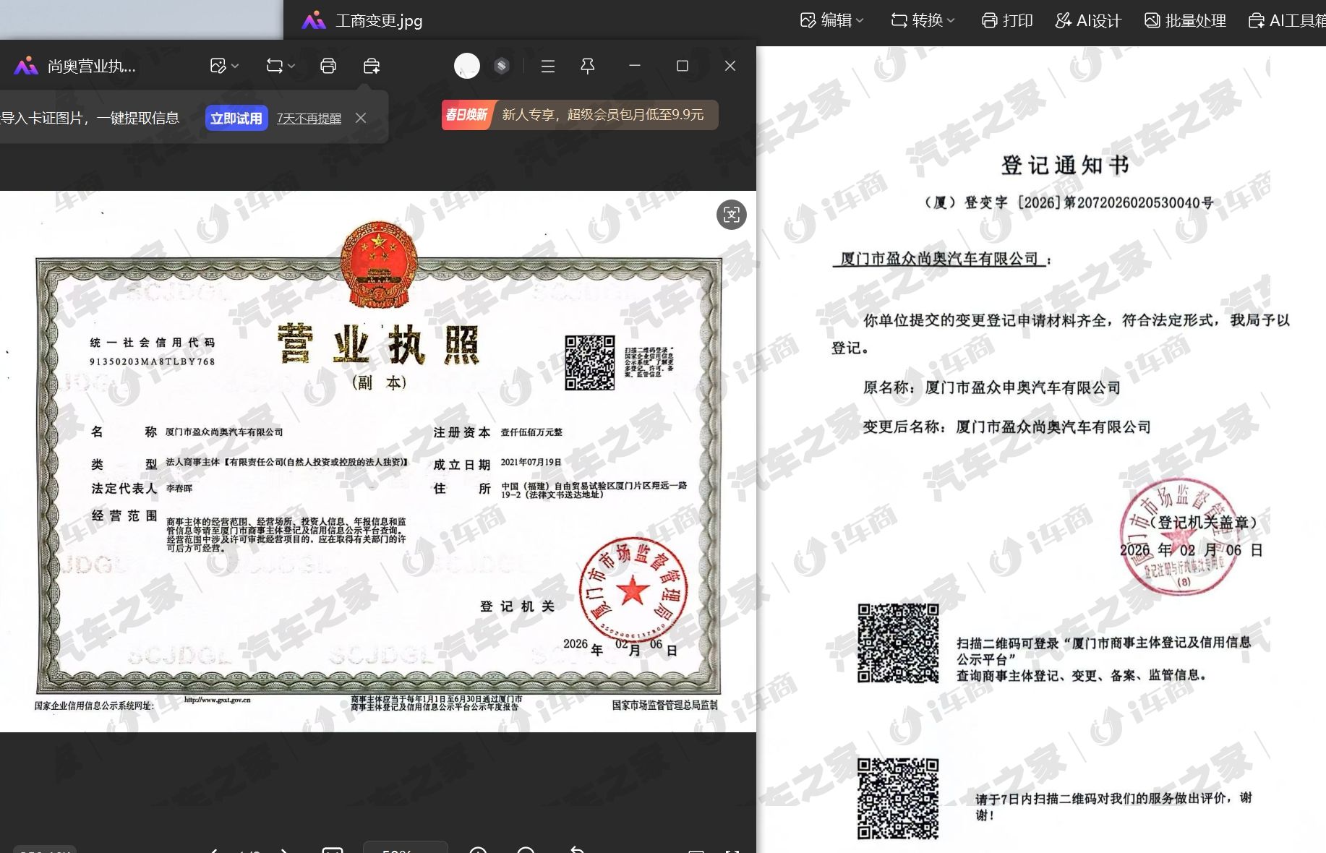Viewport: 1326px width, 853px height.
Task: Open the 春日焕新 membership promo banner
Action: pos(580,115)
